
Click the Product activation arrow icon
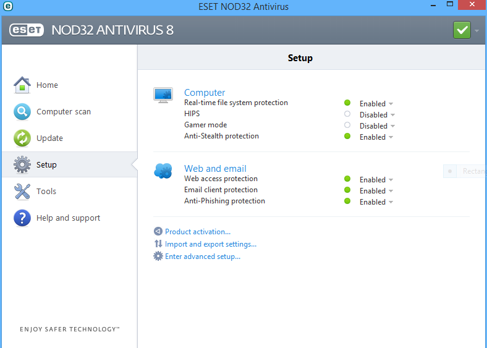pyautogui.click(x=158, y=231)
